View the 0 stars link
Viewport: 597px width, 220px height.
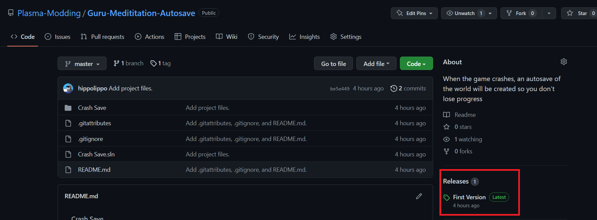click(x=463, y=127)
